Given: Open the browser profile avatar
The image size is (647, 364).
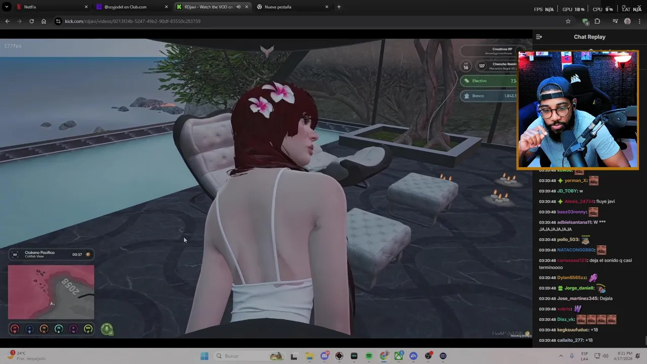Looking at the screenshot, I should pos(627,21).
